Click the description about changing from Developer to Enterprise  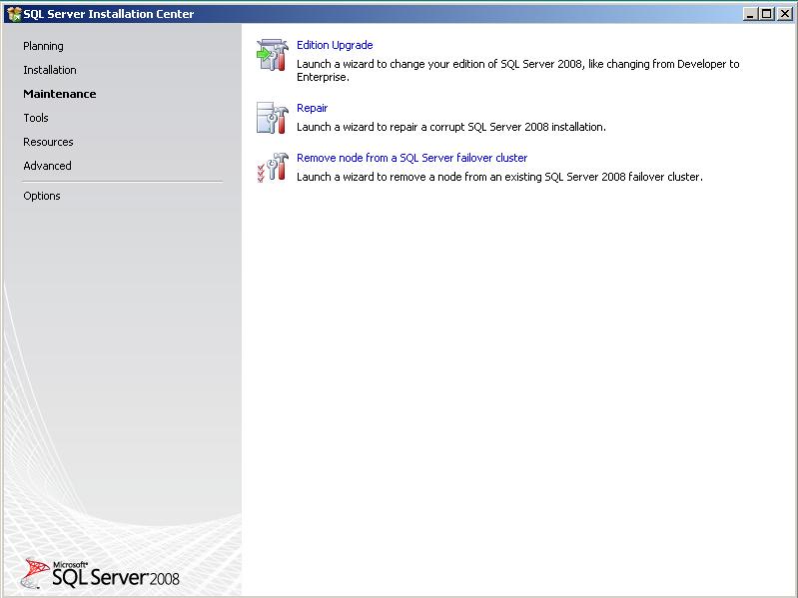(518, 70)
